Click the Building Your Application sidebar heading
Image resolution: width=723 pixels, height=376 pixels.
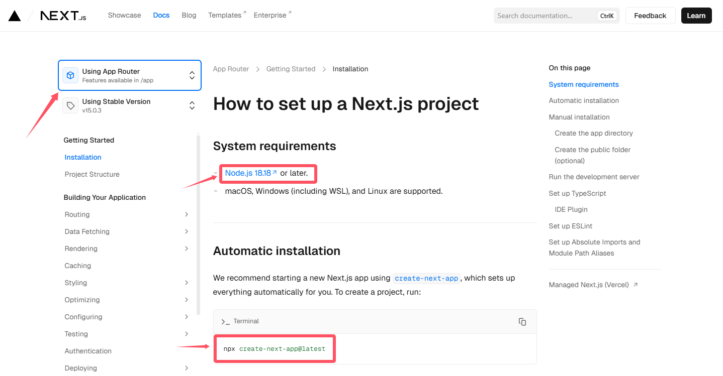click(x=105, y=197)
